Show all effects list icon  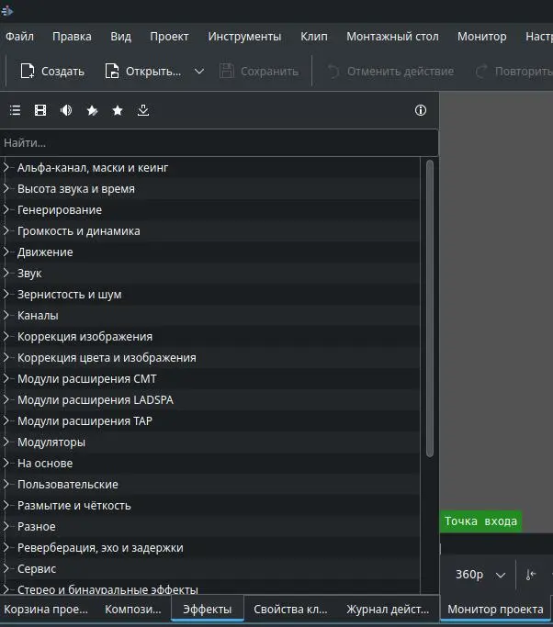coord(16,110)
